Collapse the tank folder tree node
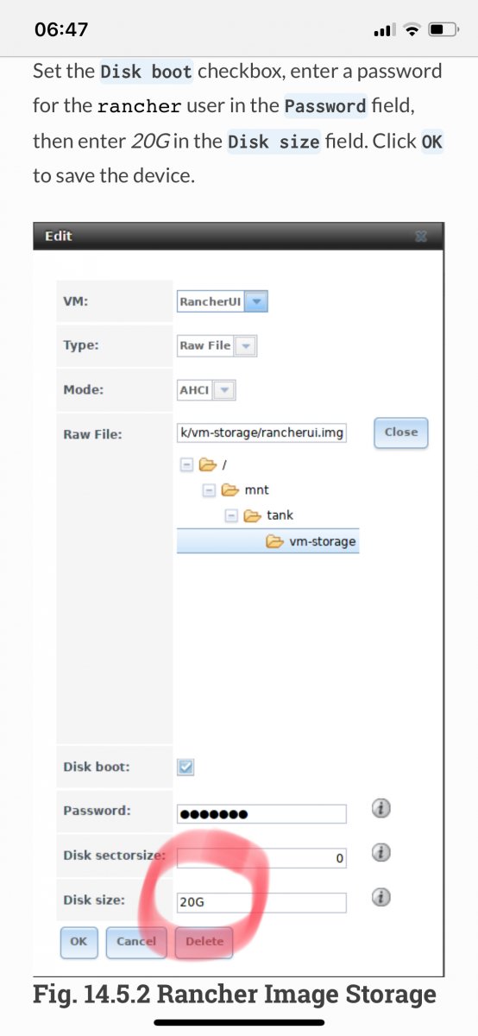This screenshot has height=1036, width=478. point(230,515)
